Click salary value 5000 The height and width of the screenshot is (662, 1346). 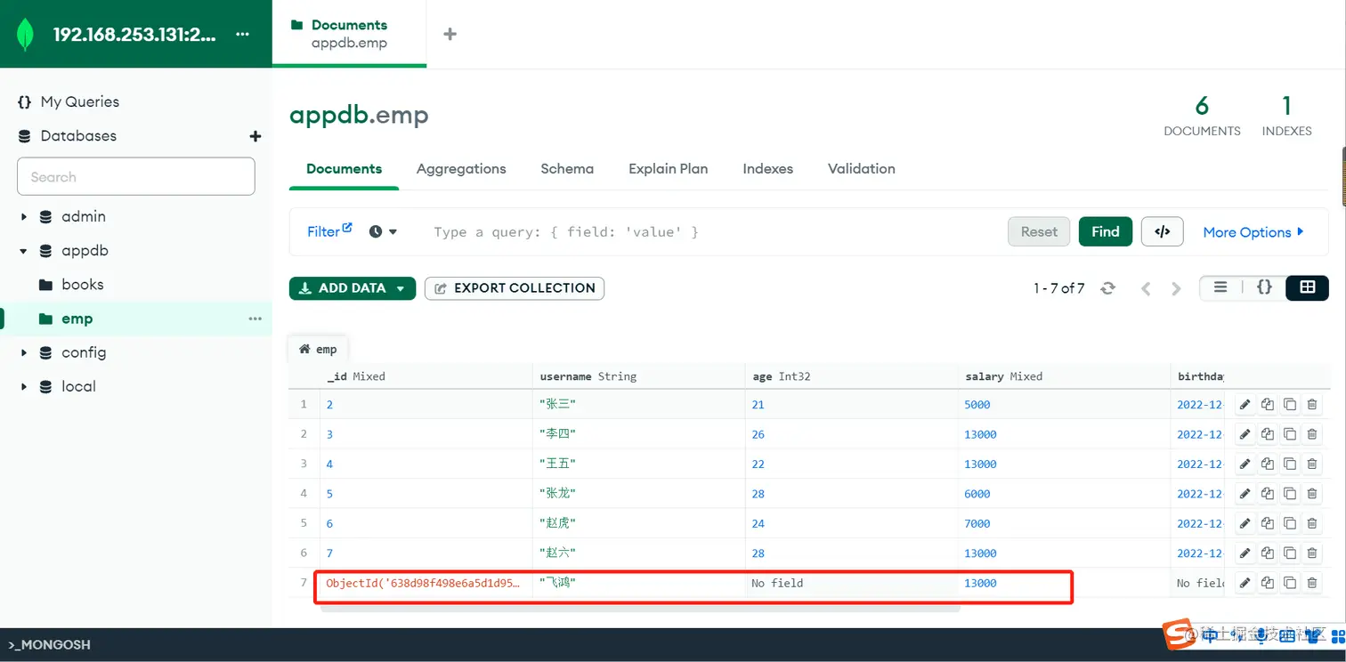pyautogui.click(x=977, y=405)
